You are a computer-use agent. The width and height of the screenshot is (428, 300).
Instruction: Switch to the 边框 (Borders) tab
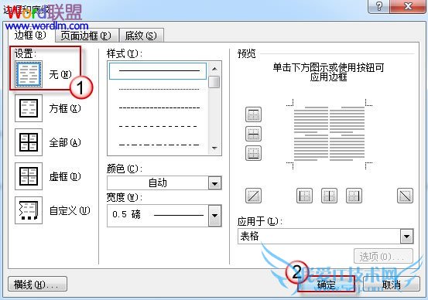click(31, 35)
